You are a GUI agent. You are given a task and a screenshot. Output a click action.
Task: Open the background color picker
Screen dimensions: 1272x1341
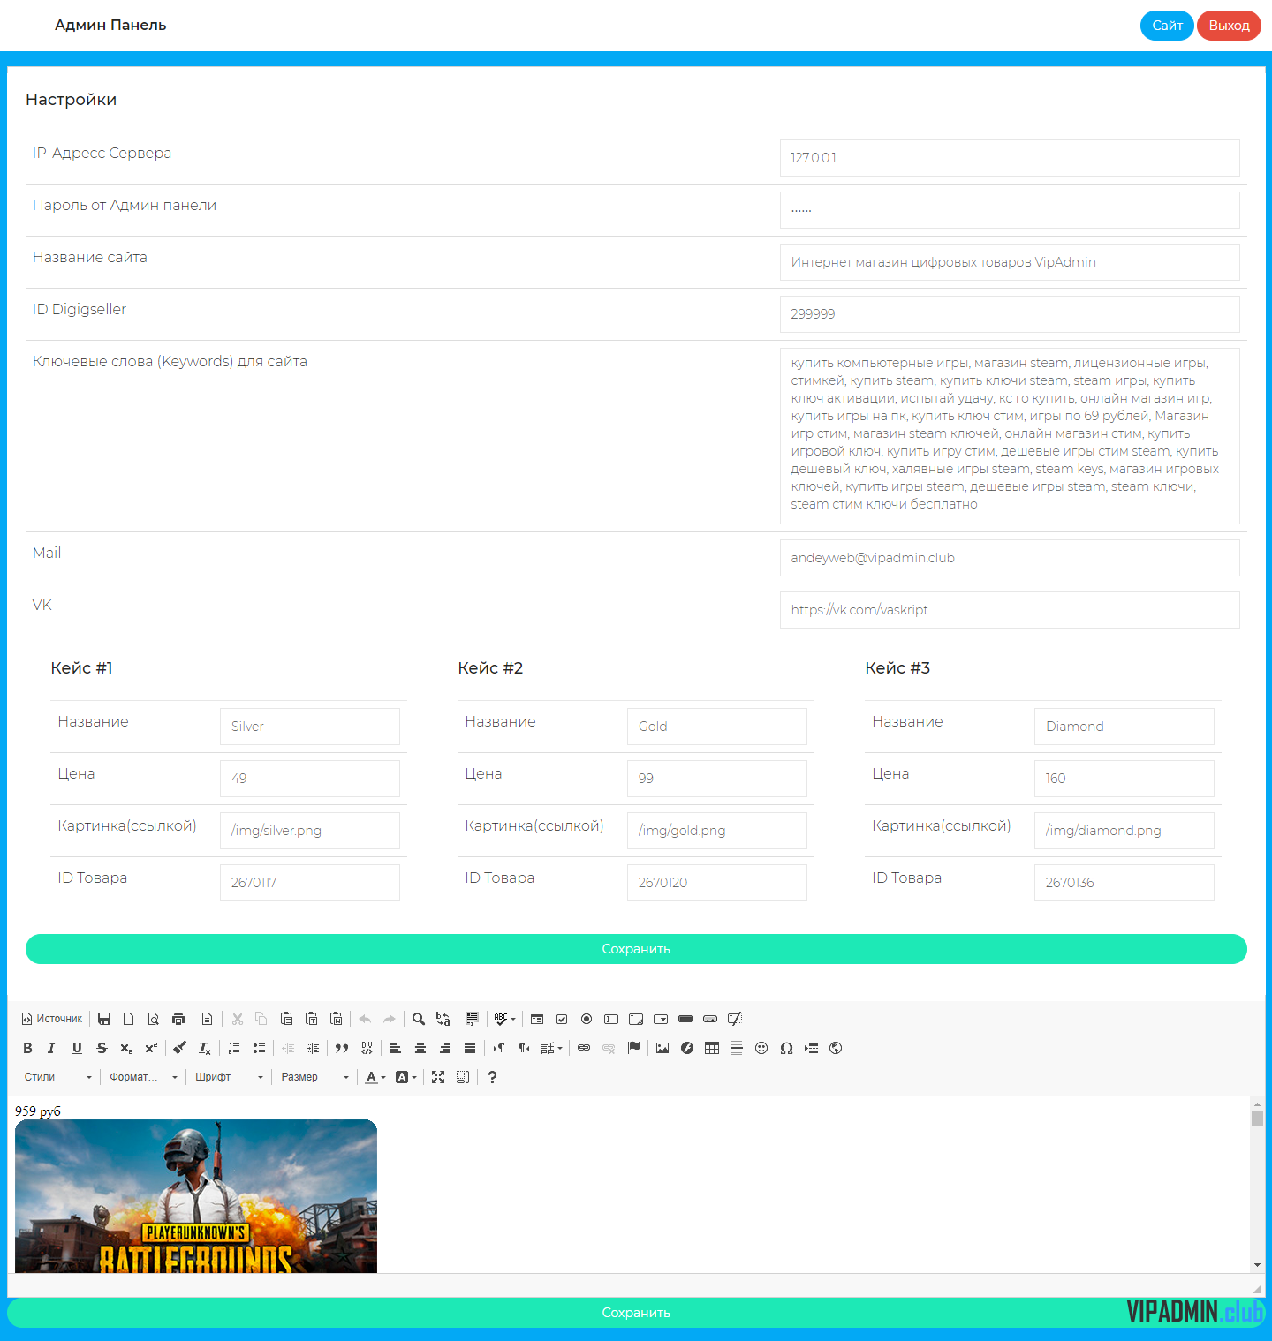click(x=406, y=1077)
